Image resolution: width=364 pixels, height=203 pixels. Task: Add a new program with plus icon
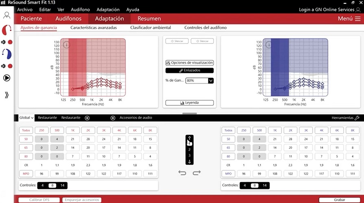[87, 118]
